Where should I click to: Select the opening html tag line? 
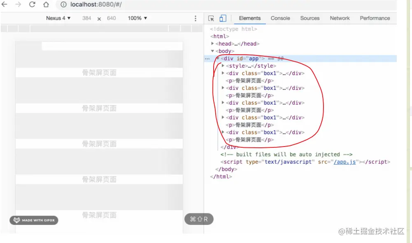219,36
